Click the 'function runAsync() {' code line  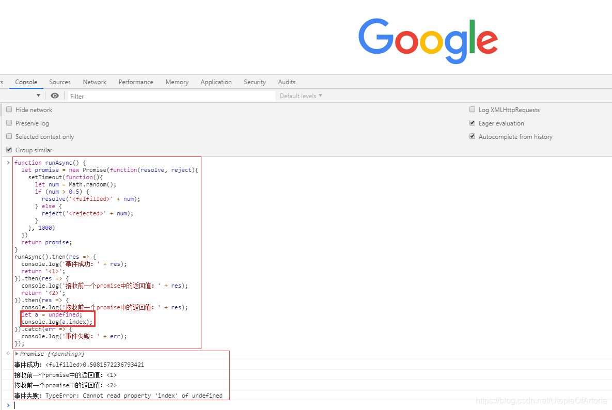(x=50, y=163)
